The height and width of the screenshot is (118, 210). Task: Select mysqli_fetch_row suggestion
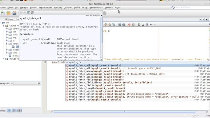138,100
